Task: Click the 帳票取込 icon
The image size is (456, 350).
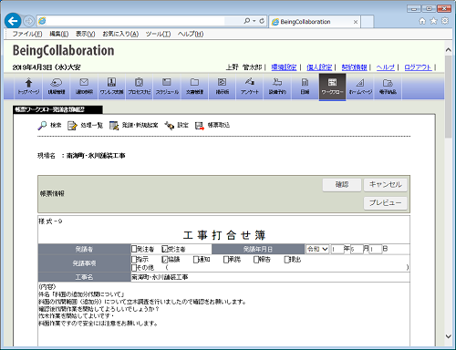Action: [x=200, y=125]
